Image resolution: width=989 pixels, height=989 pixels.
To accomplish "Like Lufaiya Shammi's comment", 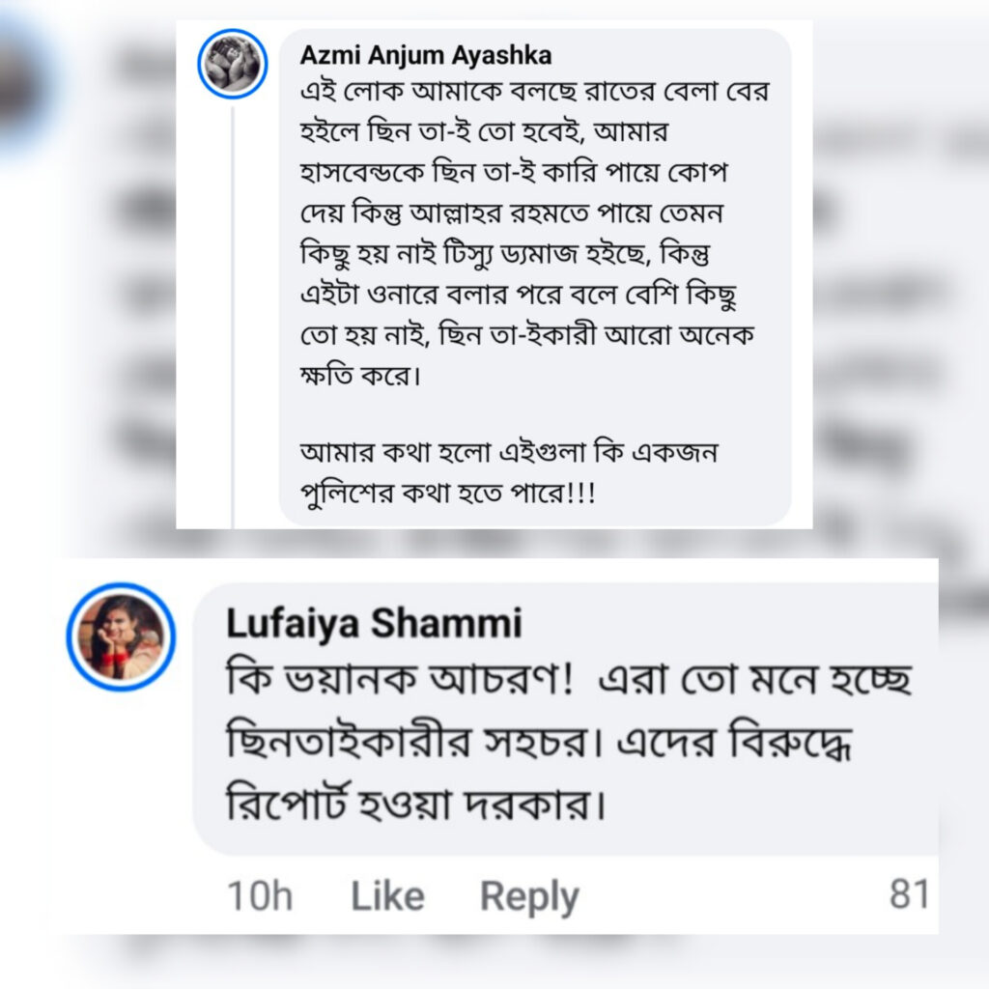I will (386, 896).
